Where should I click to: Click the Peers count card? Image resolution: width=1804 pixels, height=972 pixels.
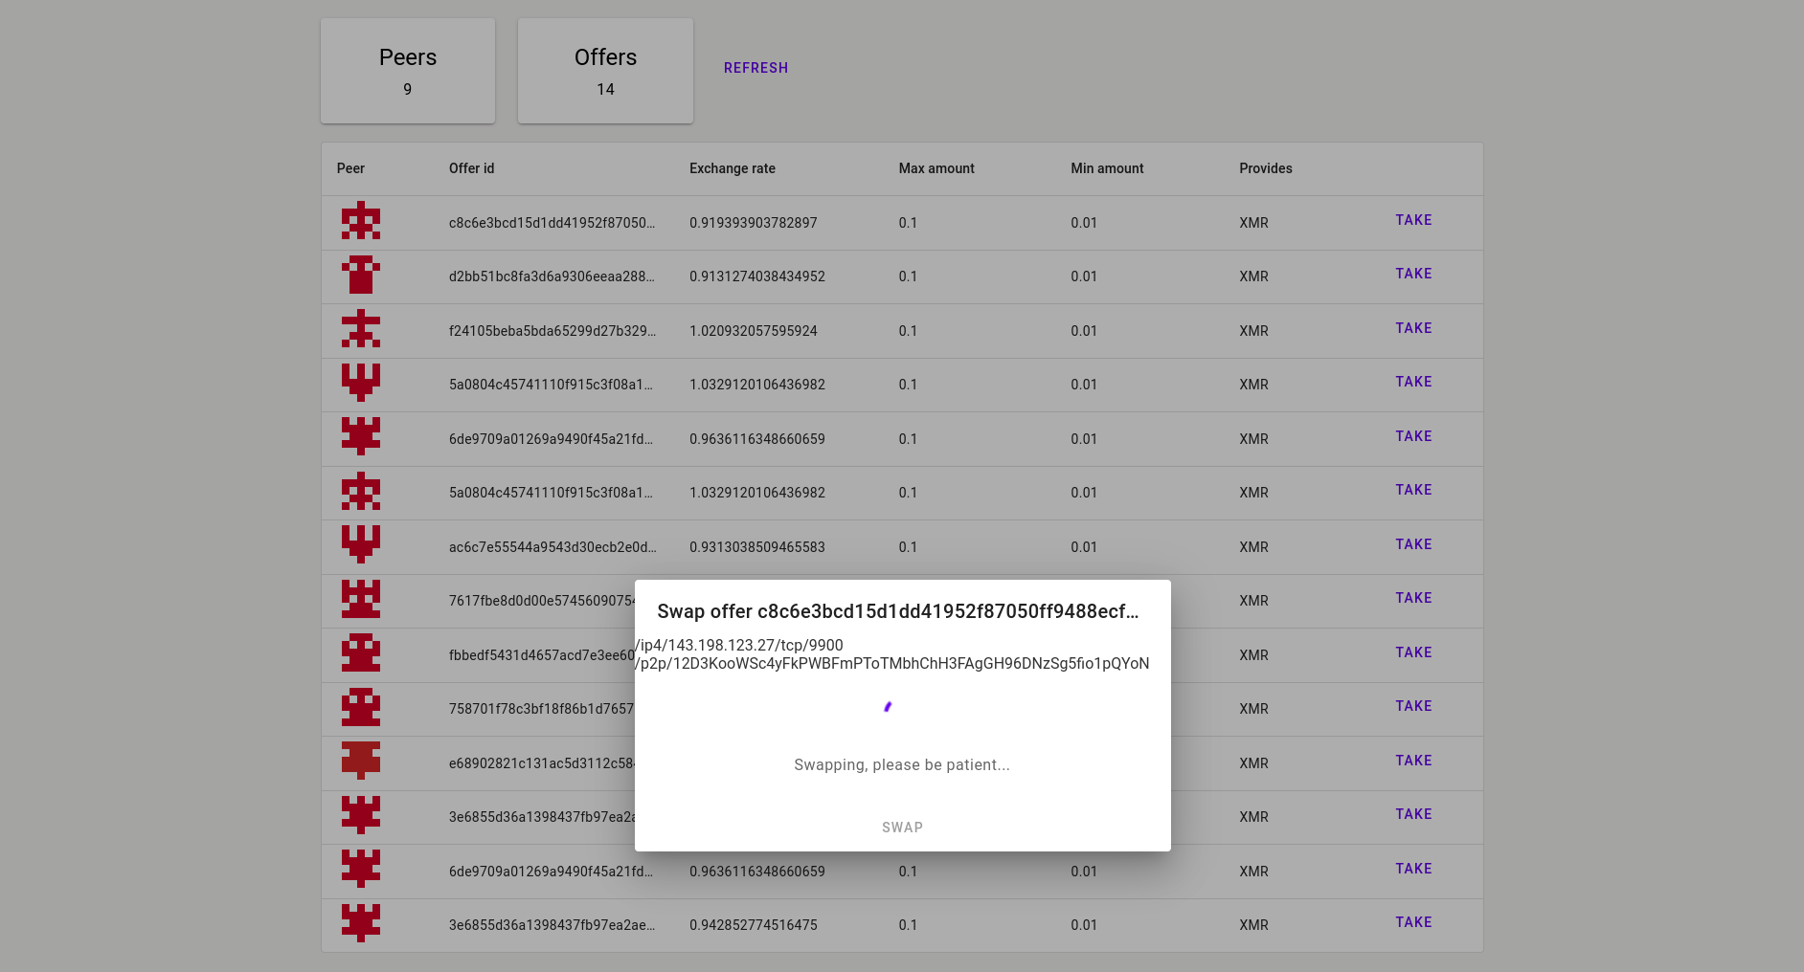coord(408,71)
